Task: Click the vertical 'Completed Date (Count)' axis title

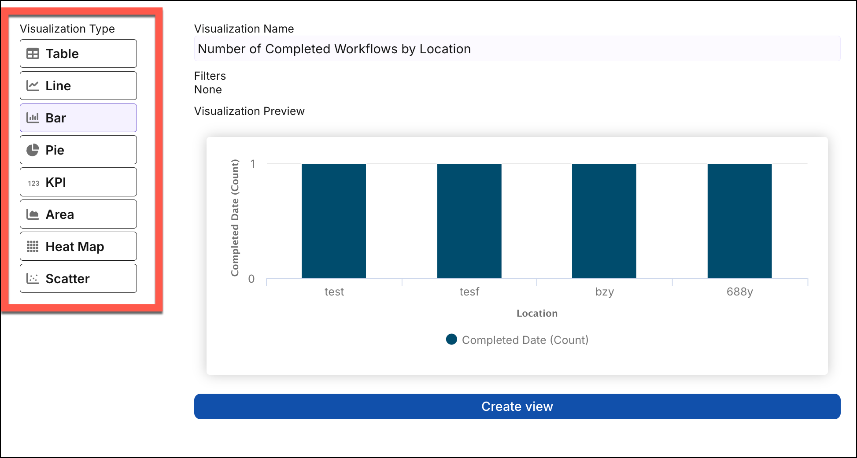Action: tap(235, 218)
